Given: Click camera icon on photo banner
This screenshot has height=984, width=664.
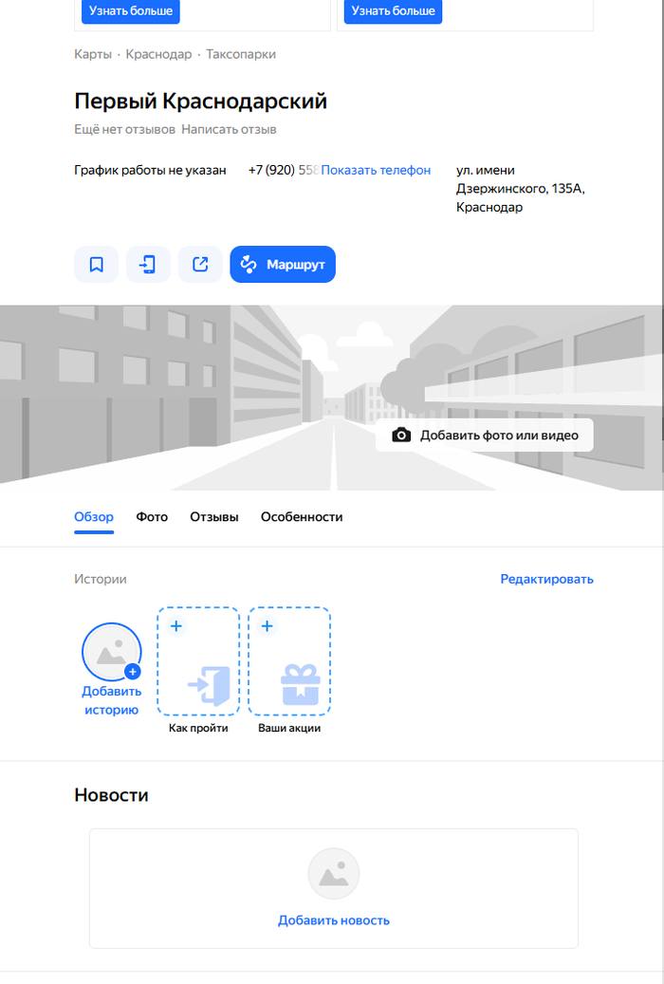Looking at the screenshot, I should coord(401,435).
